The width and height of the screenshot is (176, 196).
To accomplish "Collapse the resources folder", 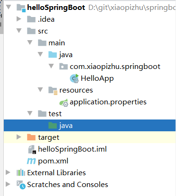I will click(x=40, y=90).
